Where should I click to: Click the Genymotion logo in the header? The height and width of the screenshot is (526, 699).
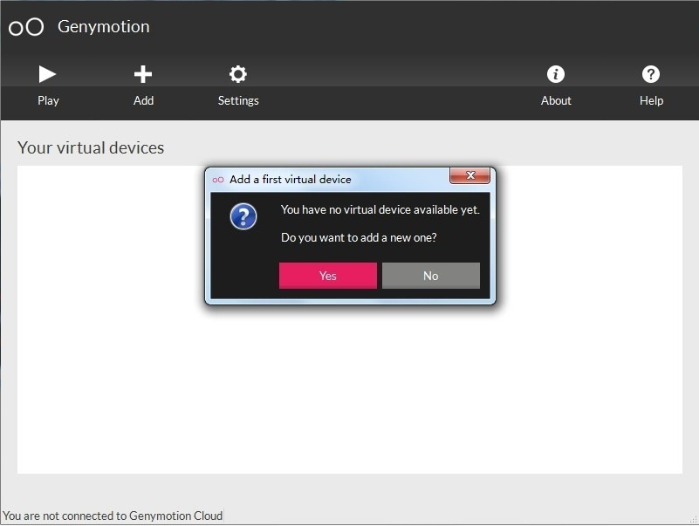pos(26,27)
